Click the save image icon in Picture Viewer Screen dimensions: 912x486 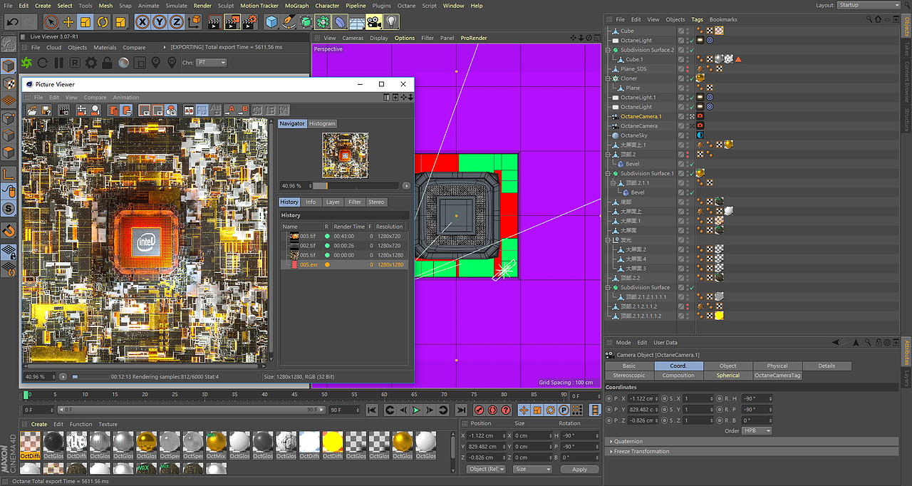coord(46,110)
